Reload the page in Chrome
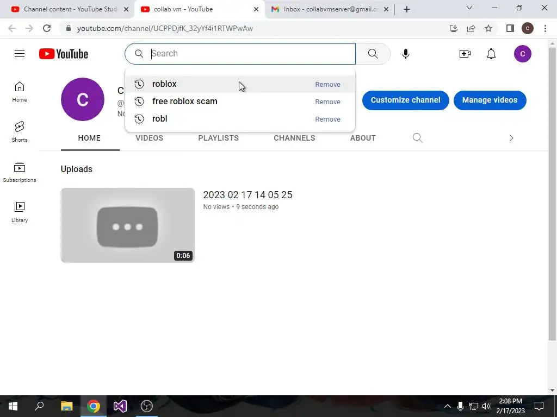The width and height of the screenshot is (557, 417). [x=47, y=28]
